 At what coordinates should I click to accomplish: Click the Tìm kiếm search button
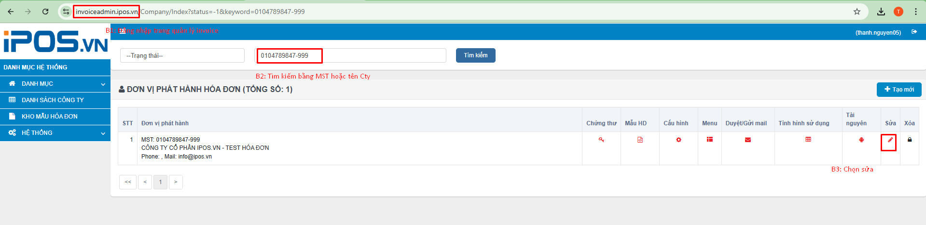[475, 55]
